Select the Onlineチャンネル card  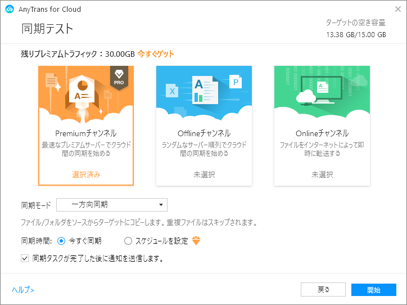[322, 125]
